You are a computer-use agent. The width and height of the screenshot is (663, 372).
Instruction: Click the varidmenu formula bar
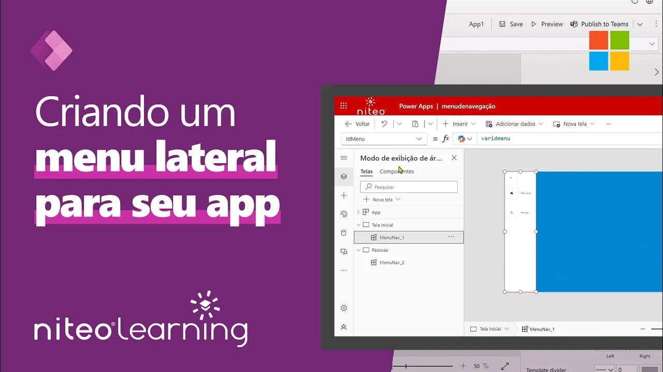click(x=570, y=139)
